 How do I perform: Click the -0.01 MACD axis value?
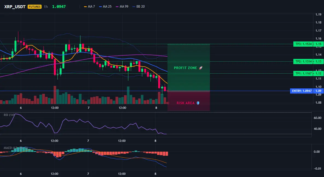click(317, 169)
